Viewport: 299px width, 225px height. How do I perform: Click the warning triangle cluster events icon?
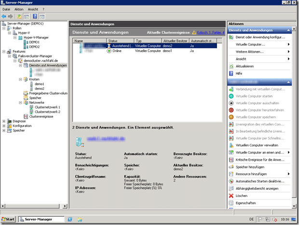(x=194, y=32)
